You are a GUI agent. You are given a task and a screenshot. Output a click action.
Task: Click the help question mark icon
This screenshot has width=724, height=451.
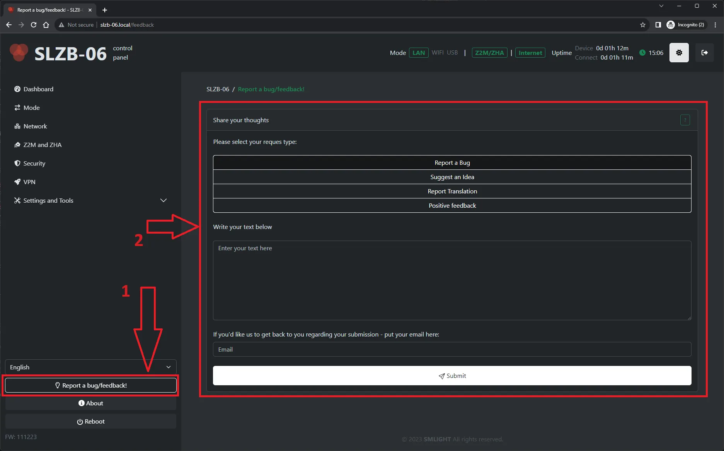click(685, 120)
